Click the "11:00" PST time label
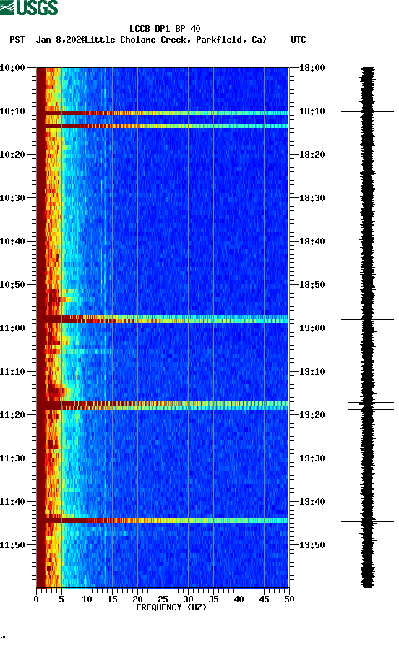 pos(12,328)
